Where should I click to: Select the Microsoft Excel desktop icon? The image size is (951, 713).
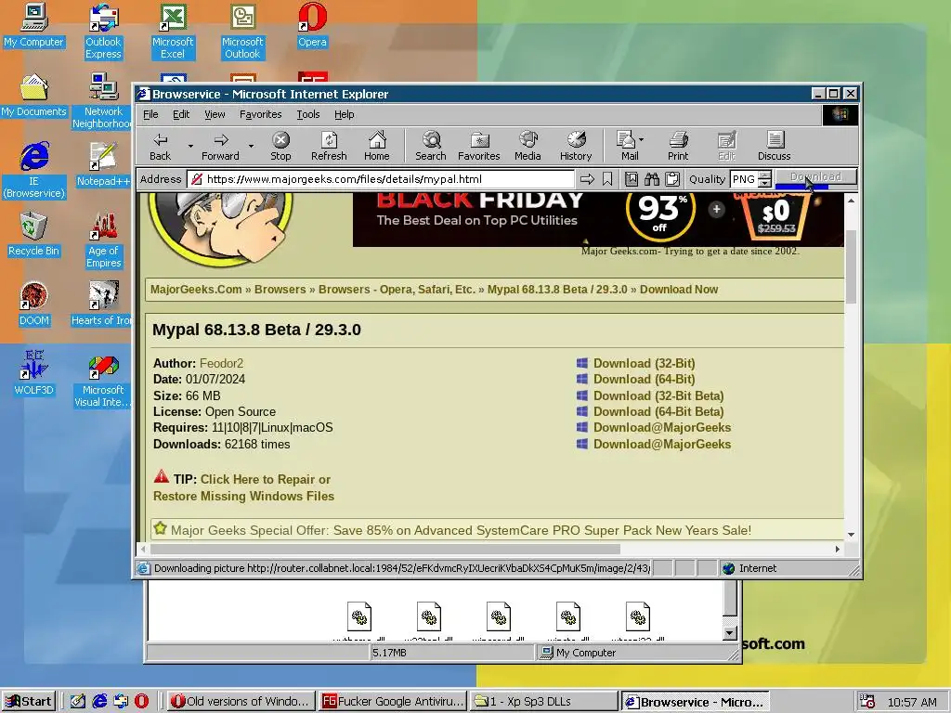click(x=173, y=32)
